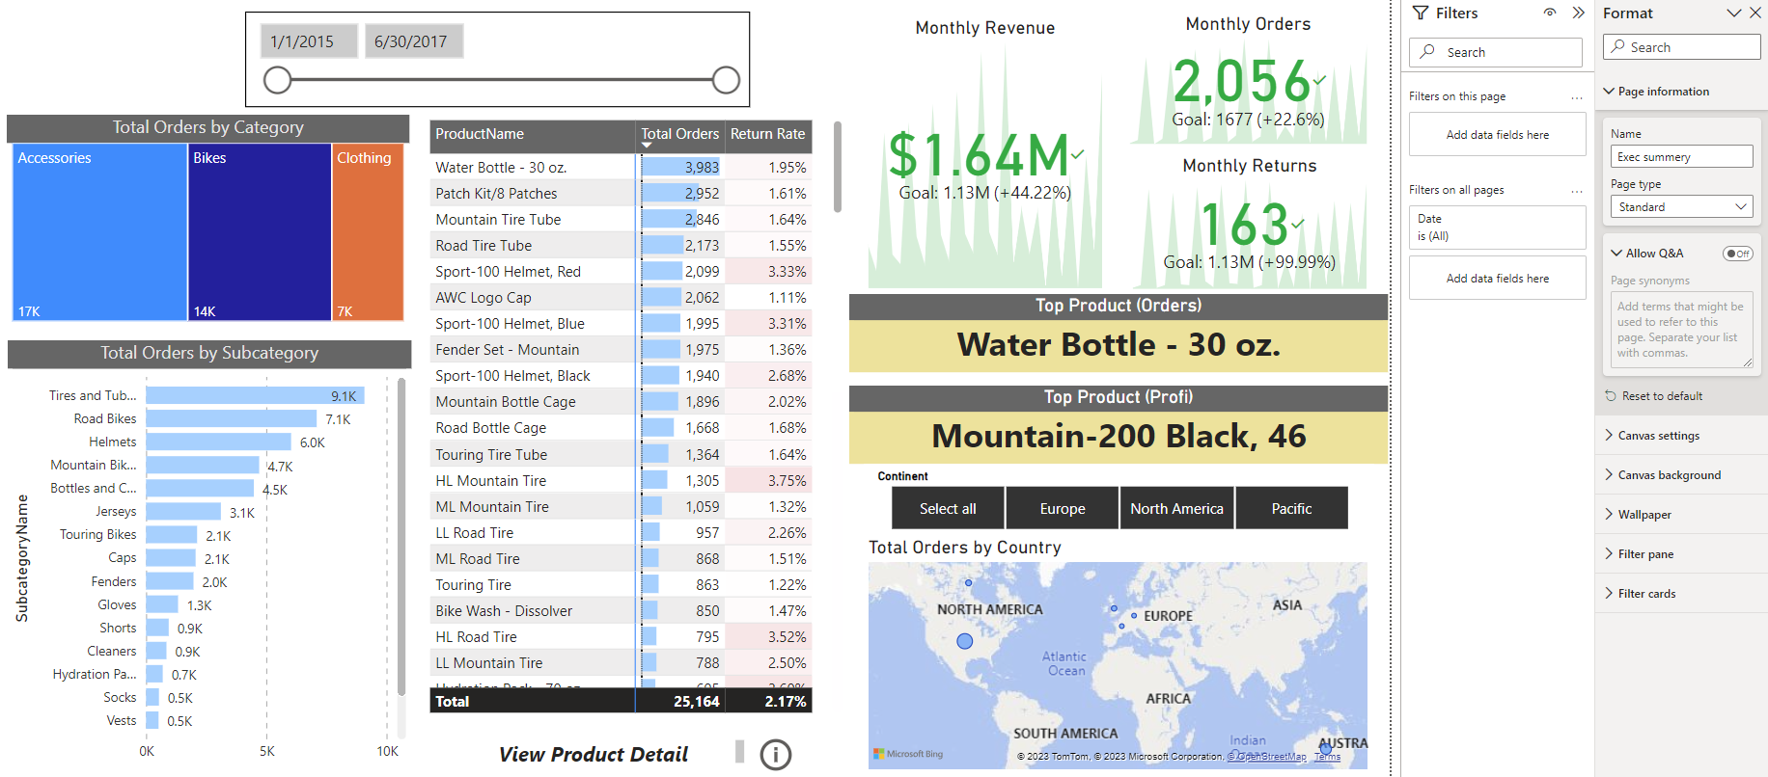The height and width of the screenshot is (777, 1768).
Task: Click the right date slider handle
Action: pos(726,80)
